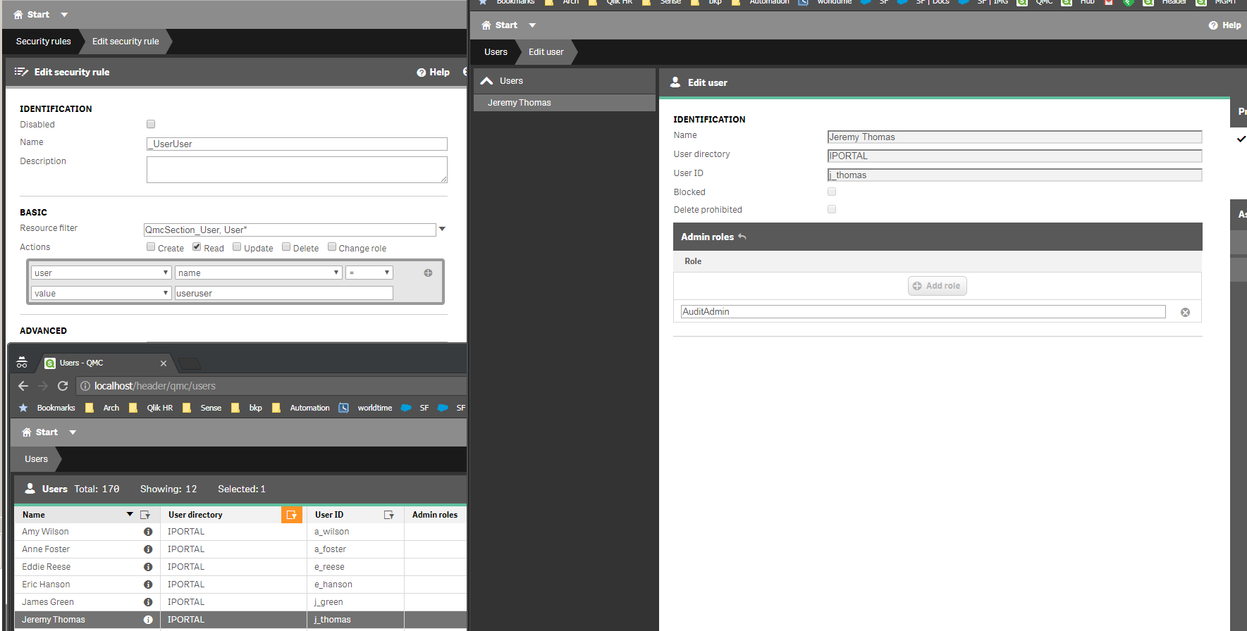Open the Sense bookmark folder in Users window
The width and height of the screenshot is (1247, 631).
[202, 408]
